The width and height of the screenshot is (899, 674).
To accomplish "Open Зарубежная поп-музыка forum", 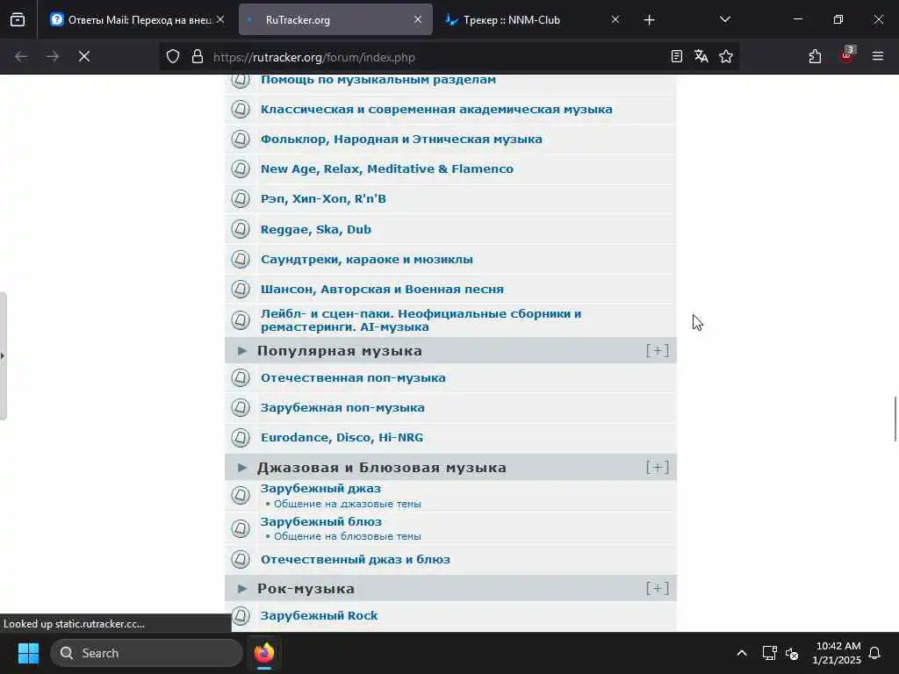I will pos(342,407).
